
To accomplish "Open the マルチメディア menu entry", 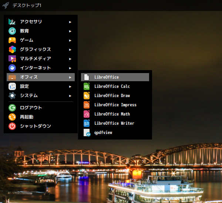I will (x=41, y=59).
